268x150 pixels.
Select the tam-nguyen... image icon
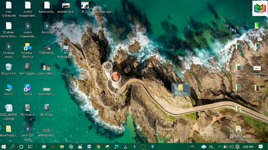click(28, 67)
